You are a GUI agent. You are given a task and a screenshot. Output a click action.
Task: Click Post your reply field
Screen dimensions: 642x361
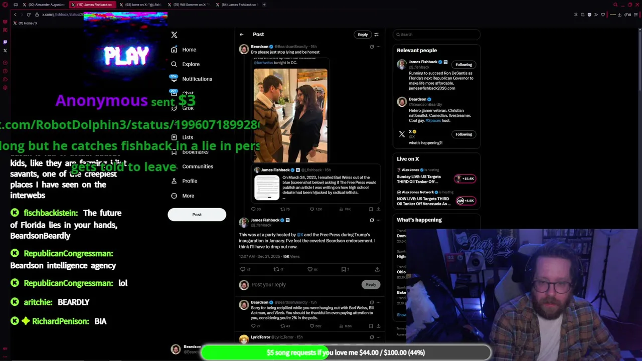(x=305, y=285)
